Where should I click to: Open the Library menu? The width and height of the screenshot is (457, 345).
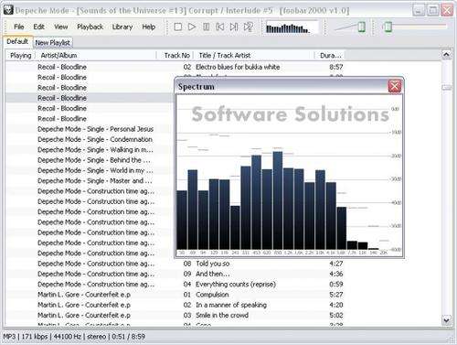[122, 27]
